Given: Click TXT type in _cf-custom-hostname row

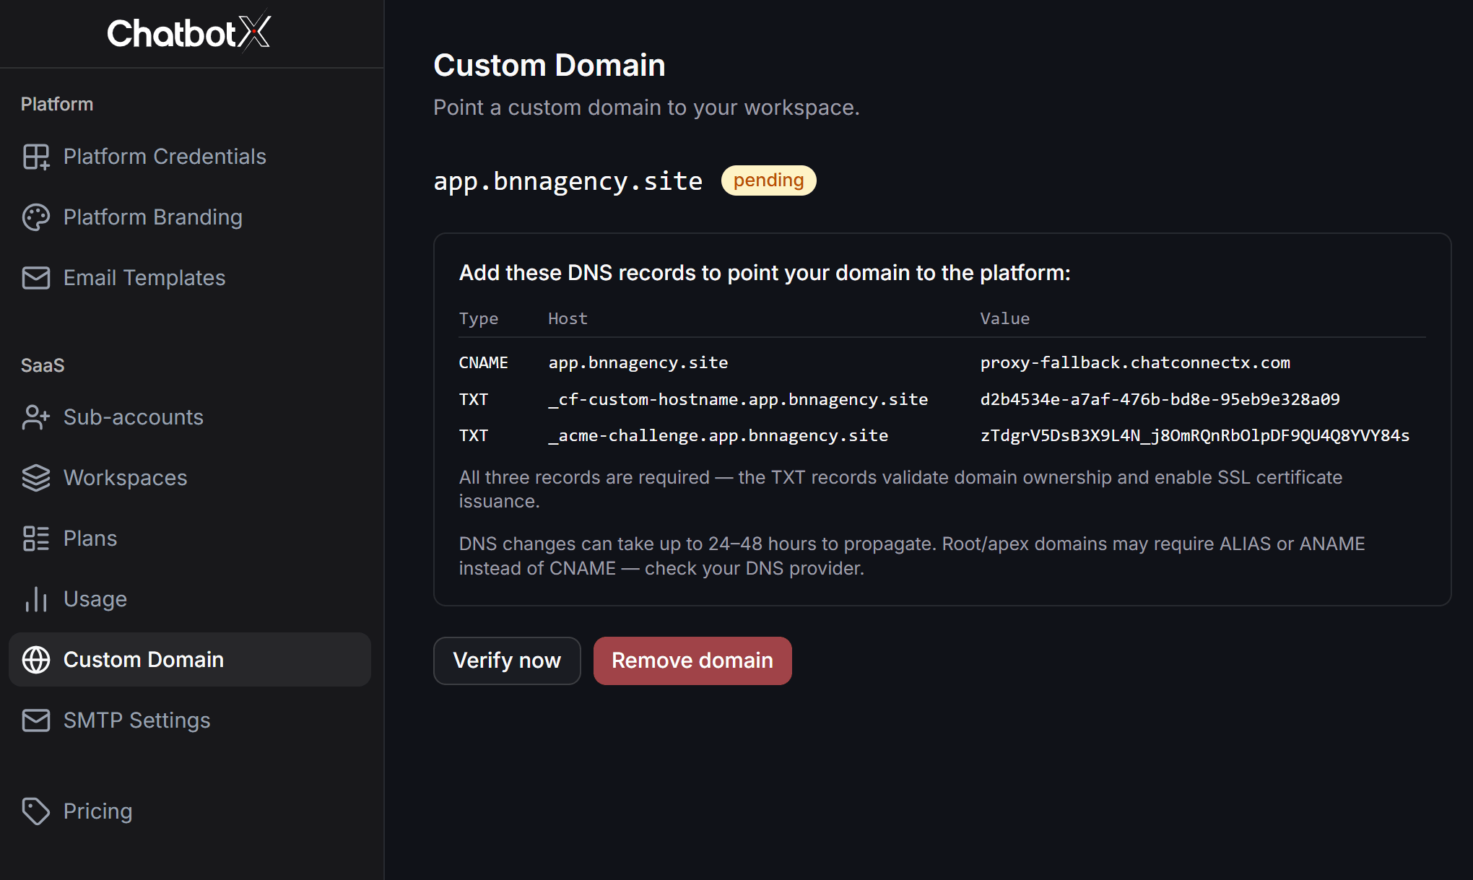Looking at the screenshot, I should pyautogui.click(x=474, y=399).
